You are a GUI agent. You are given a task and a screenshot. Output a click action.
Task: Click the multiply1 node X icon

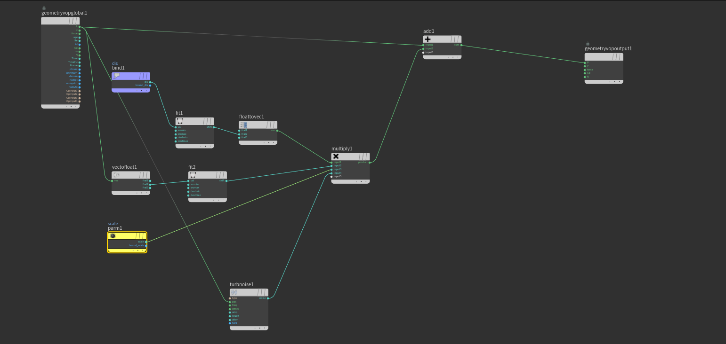tap(336, 156)
